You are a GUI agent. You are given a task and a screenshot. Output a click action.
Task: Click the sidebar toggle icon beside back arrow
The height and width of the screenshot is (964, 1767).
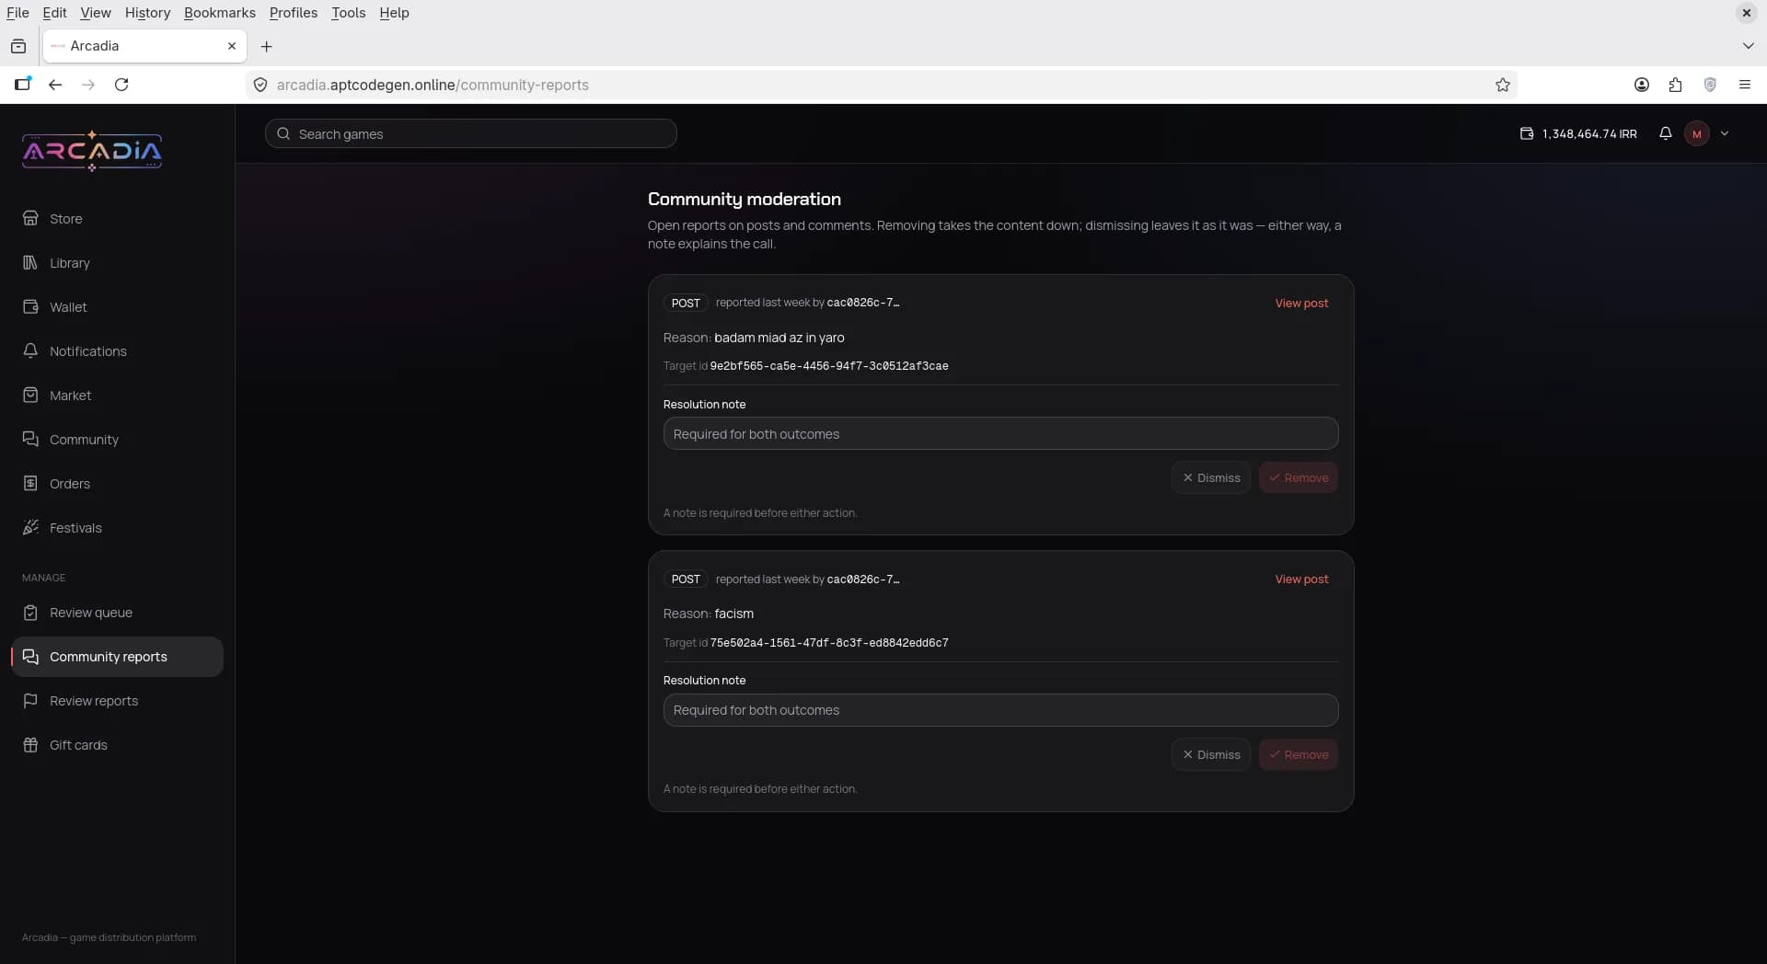pyautogui.click(x=22, y=85)
